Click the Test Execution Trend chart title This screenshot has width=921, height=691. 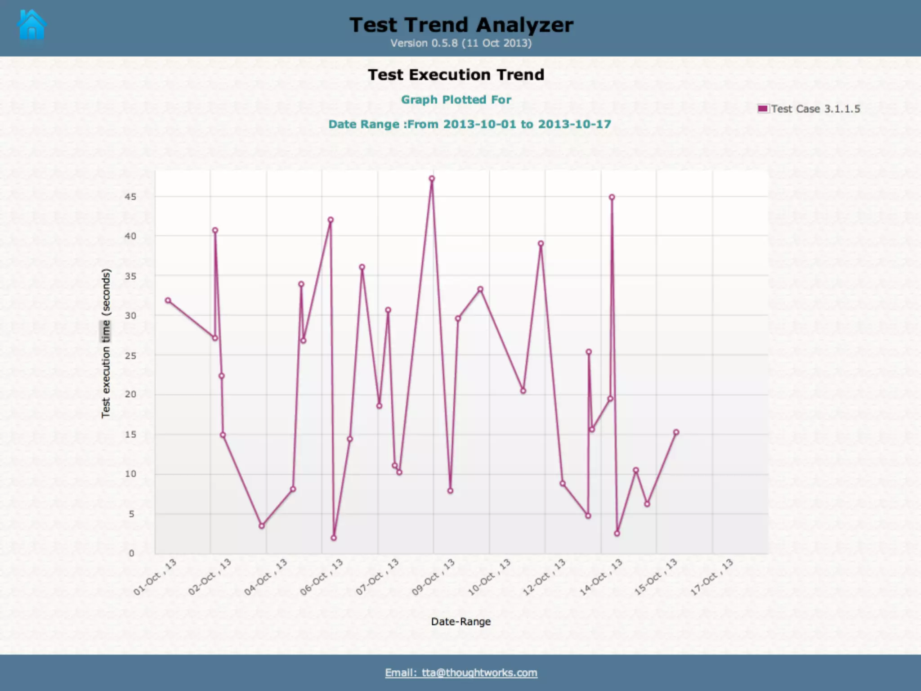456,75
